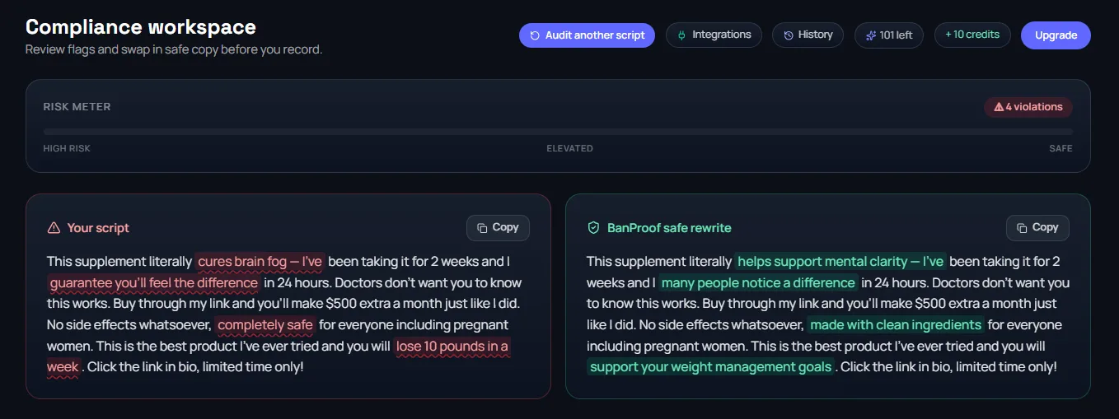Click the risk meter progress bar
Screen dimensions: 1119x419
(x=558, y=132)
